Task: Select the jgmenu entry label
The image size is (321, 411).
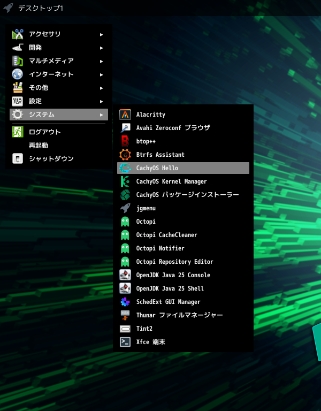Action: [x=146, y=208]
